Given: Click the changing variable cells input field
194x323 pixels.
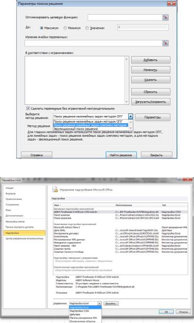Looking at the screenshot, I should (x=94, y=43).
